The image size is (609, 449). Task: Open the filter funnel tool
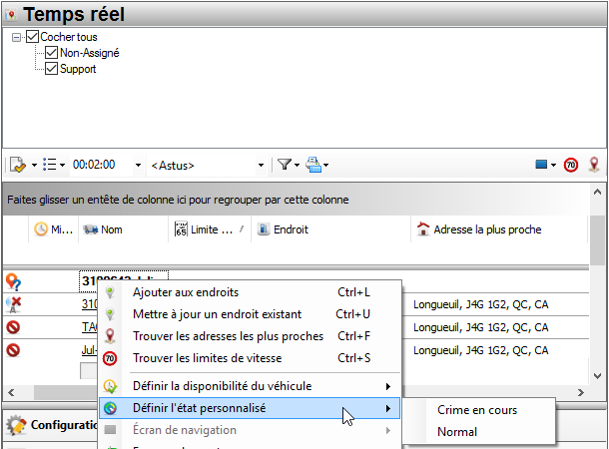point(284,165)
